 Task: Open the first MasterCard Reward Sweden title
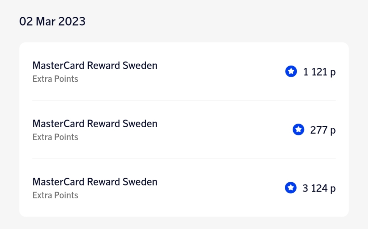click(95, 65)
